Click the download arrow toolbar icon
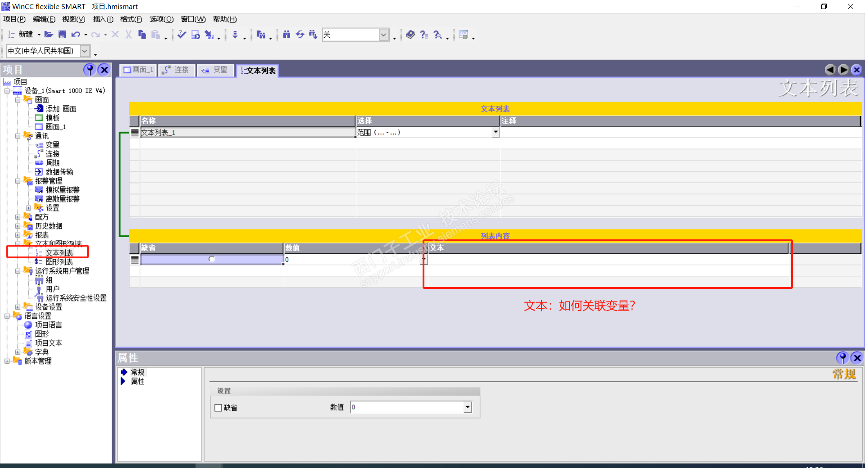 (x=235, y=35)
